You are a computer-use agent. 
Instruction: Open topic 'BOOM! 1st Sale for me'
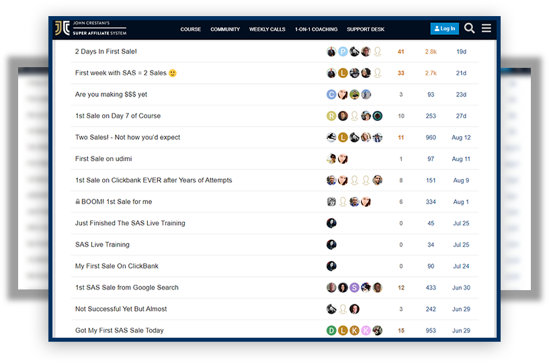coord(117,201)
